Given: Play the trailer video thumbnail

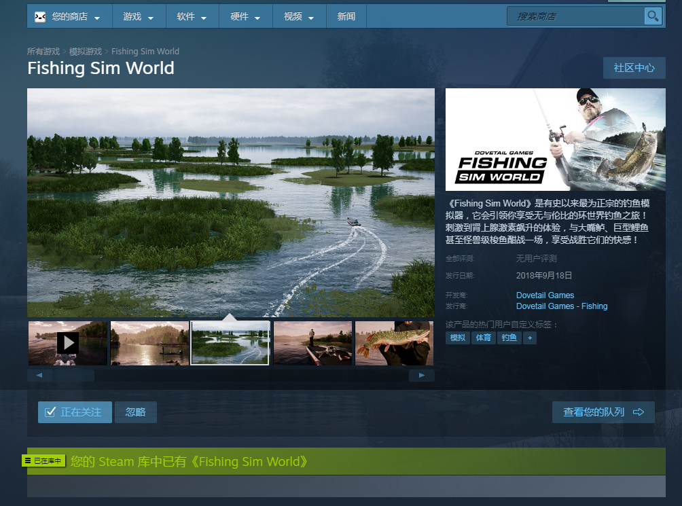Looking at the screenshot, I should 68,343.
